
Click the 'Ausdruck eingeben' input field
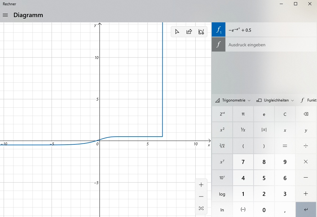coord(271,45)
